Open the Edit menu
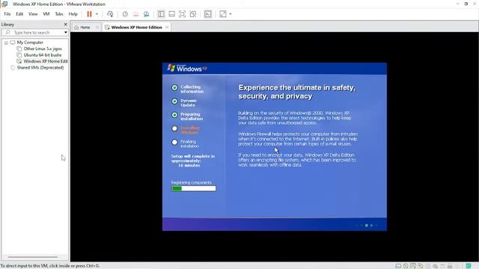 (x=19, y=14)
